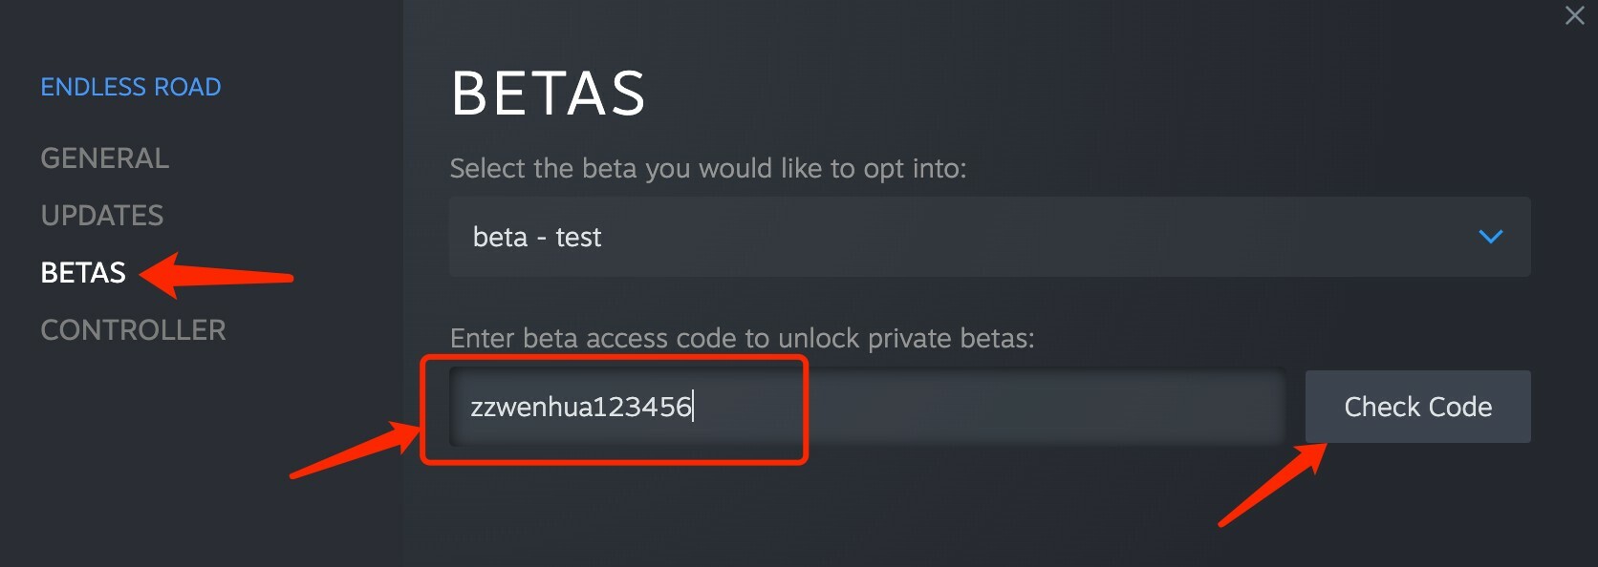Open the ENDLESS ROAD game title link
The image size is (1598, 567).
point(131,87)
